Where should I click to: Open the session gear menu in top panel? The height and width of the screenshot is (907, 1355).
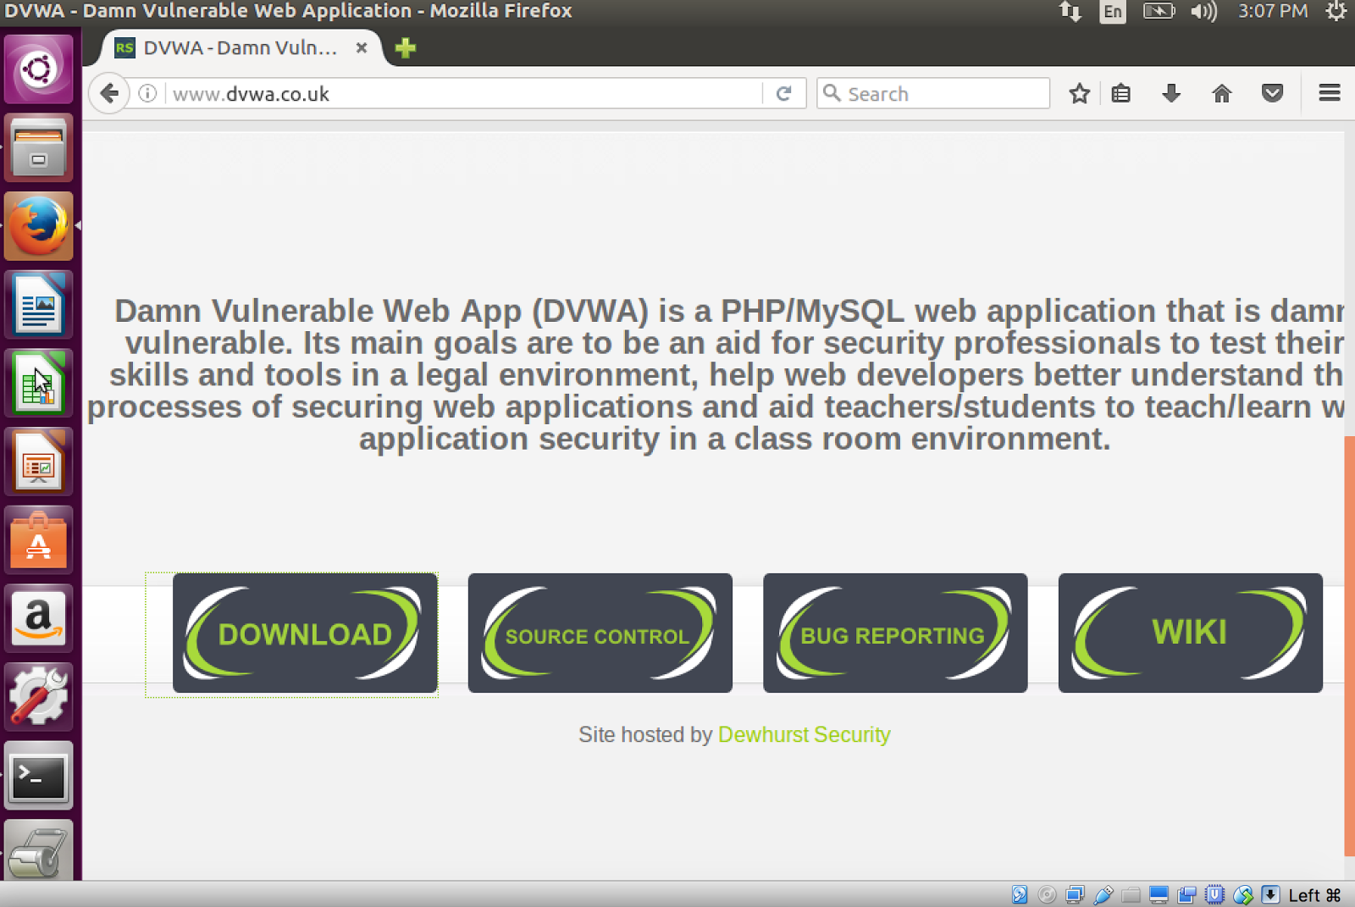pos(1336,11)
